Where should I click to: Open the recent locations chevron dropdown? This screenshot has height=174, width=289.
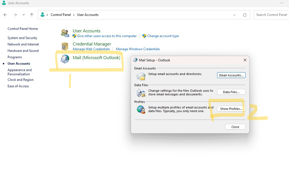24,14
